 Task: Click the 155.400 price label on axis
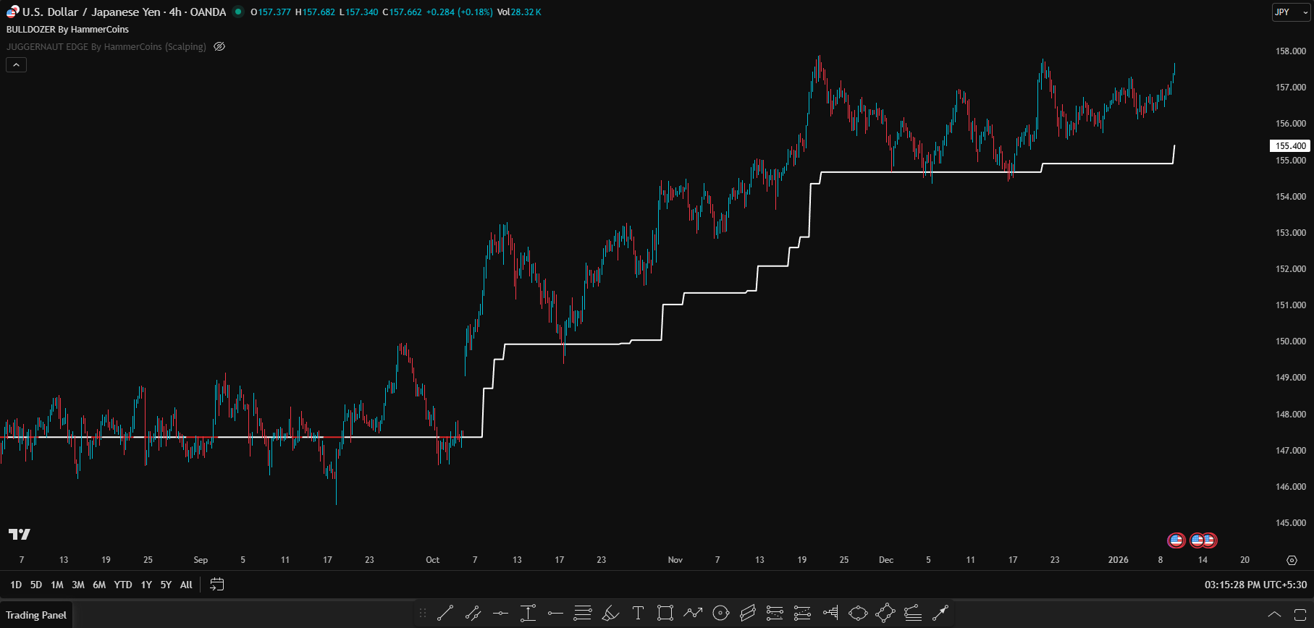[1290, 146]
